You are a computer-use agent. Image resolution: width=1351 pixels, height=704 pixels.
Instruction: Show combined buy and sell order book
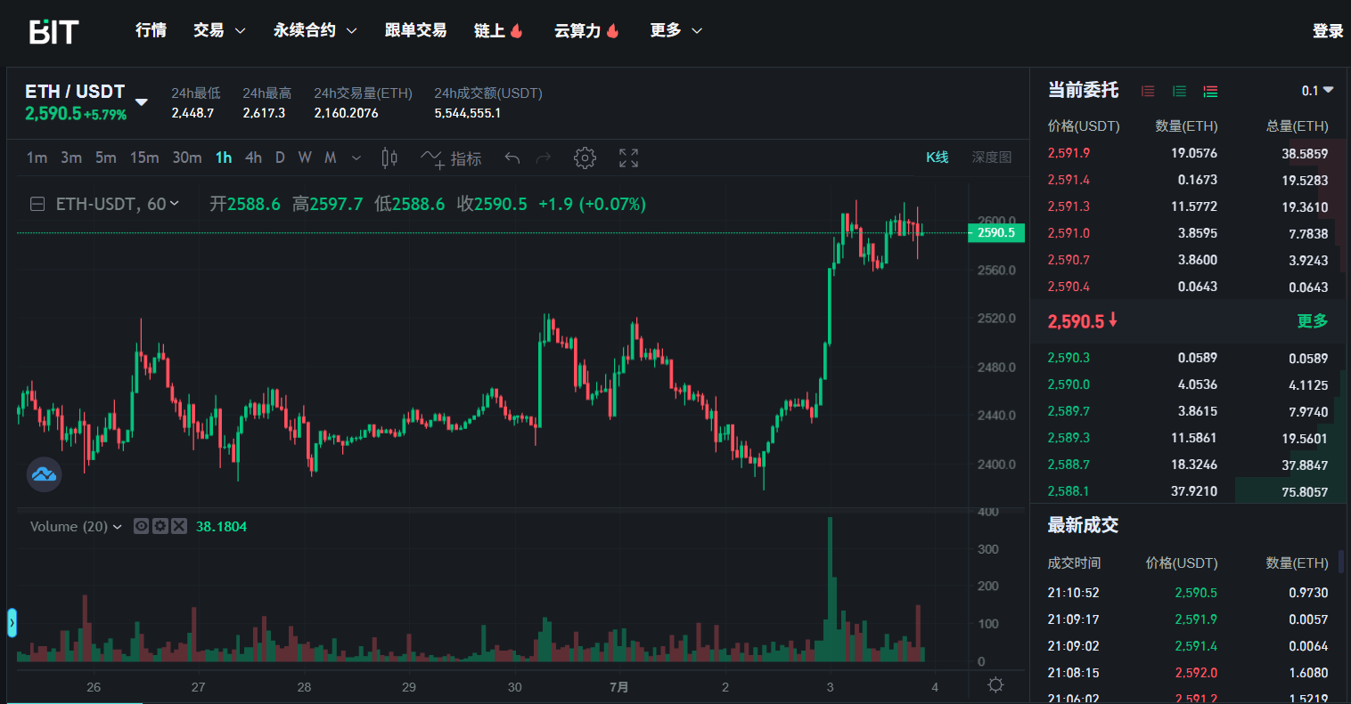tap(1210, 91)
